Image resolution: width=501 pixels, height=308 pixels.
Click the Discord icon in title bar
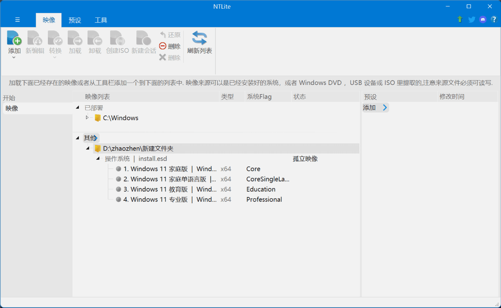point(483,20)
